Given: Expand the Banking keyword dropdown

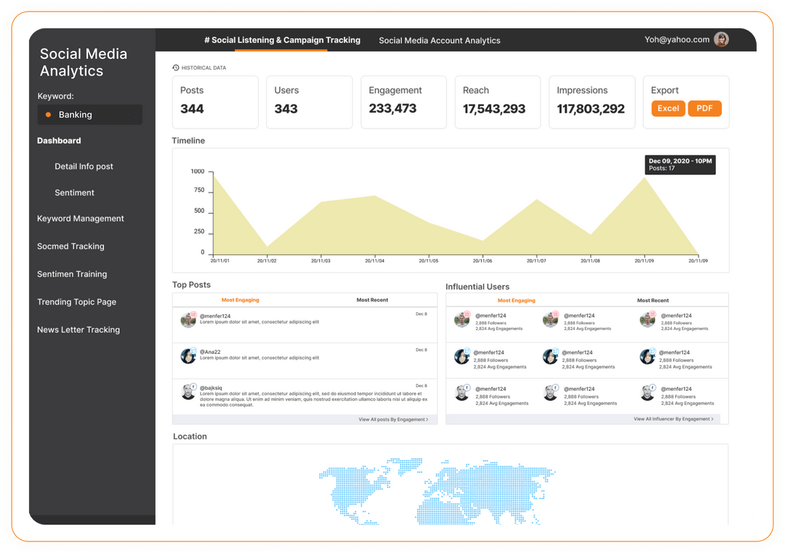Looking at the screenshot, I should pos(90,115).
